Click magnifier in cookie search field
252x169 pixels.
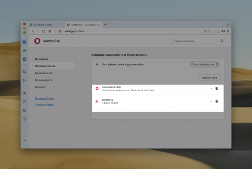(x=217, y=64)
